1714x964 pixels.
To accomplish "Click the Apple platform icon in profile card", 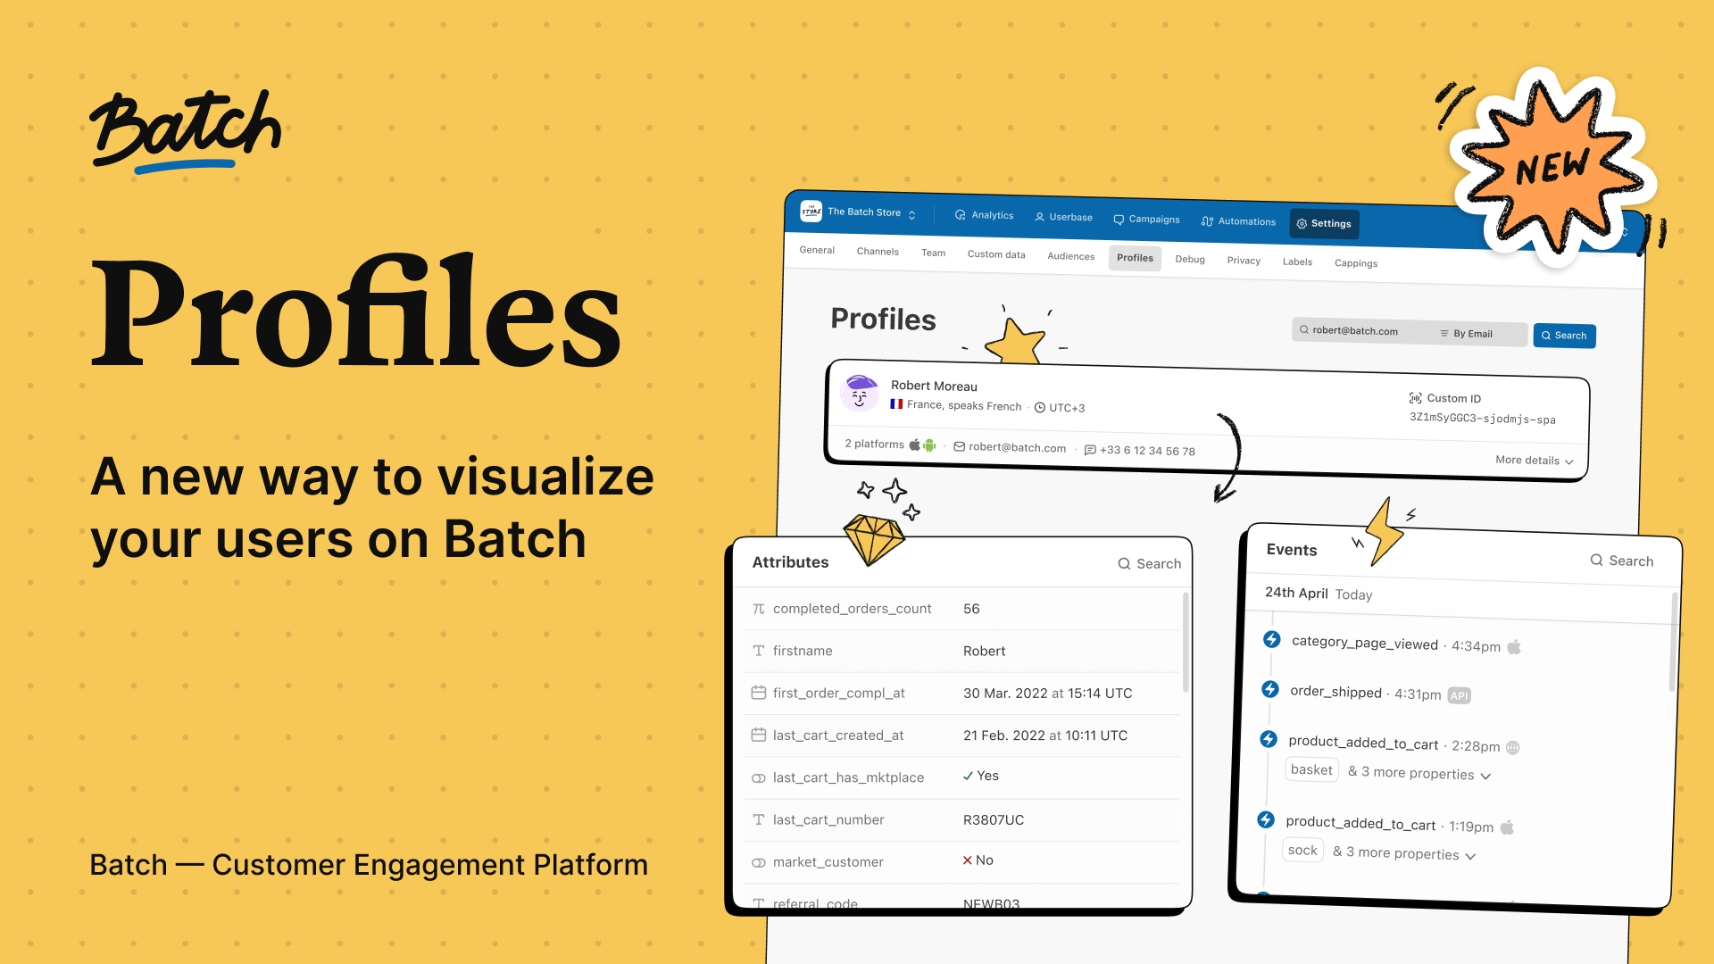I will coord(915,445).
